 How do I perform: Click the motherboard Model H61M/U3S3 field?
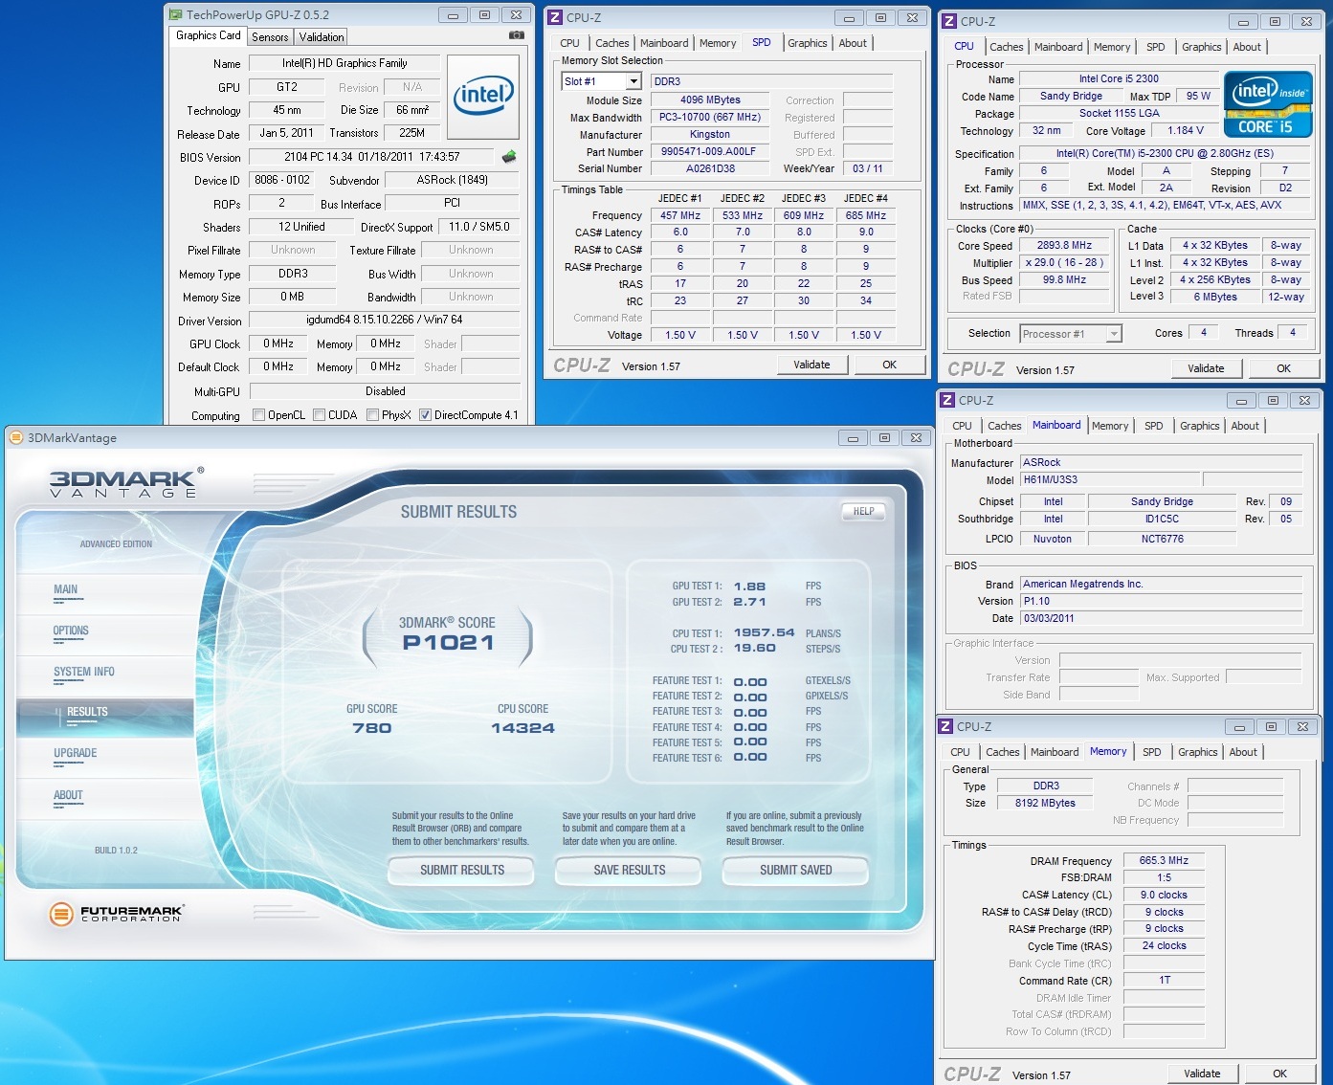tap(1109, 479)
